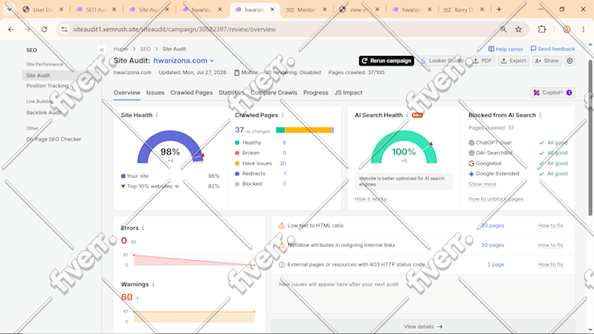Click the Send feedback link

[553, 49]
